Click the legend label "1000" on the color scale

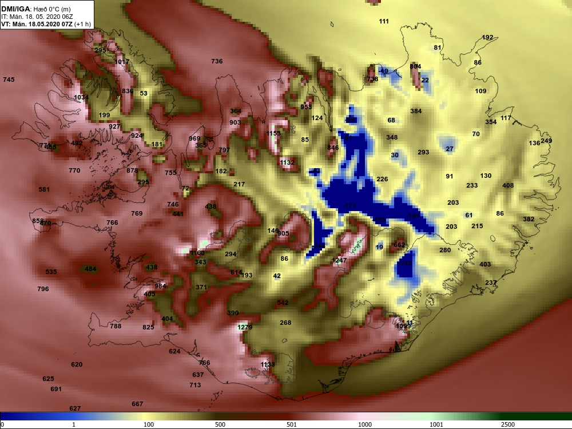365,424
